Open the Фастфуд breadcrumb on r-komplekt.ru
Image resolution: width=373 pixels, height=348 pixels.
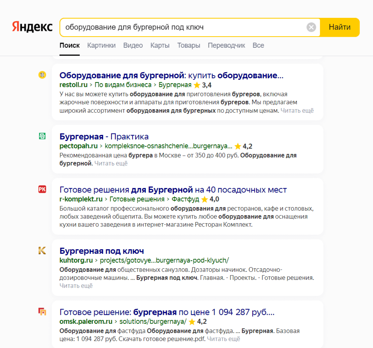(x=185, y=199)
